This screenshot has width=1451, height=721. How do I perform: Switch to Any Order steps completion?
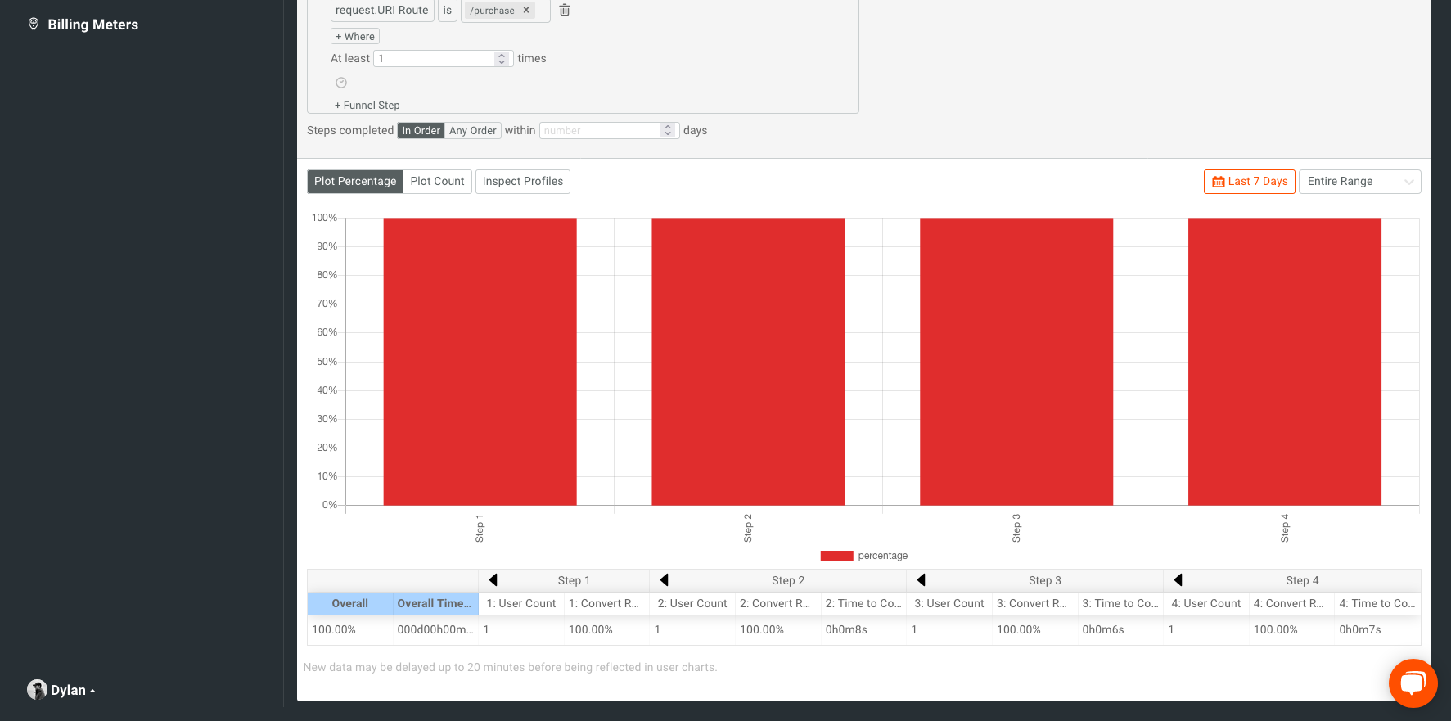[473, 131]
